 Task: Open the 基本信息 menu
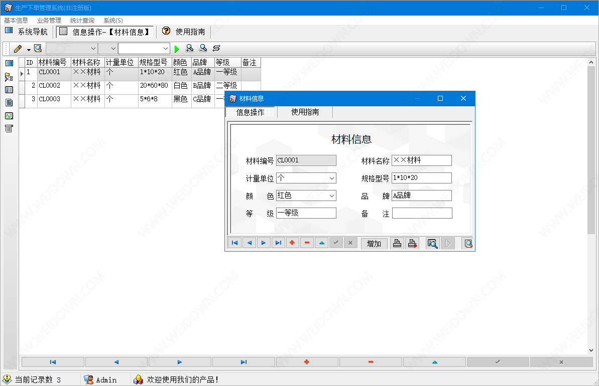[x=16, y=20]
